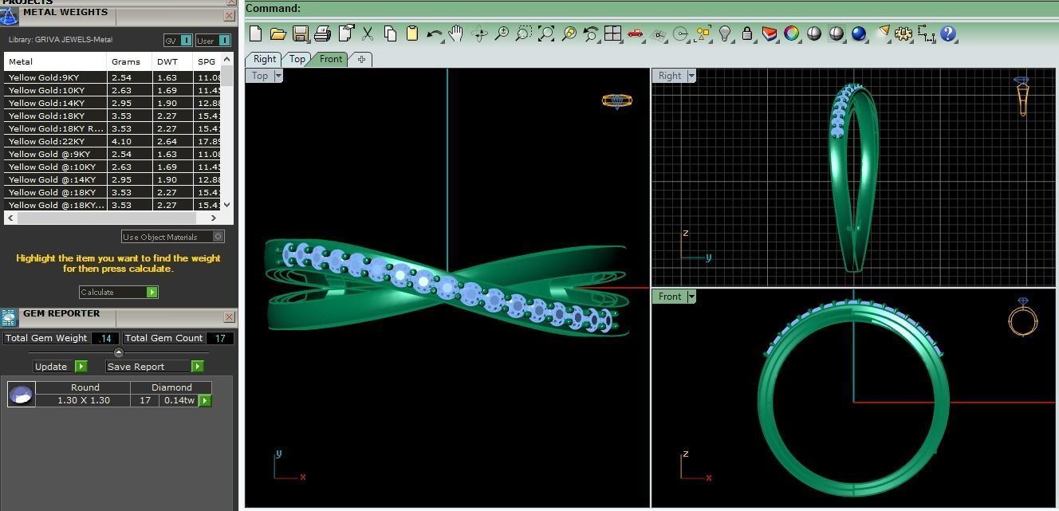Select the Yellow Gold:14KY row
The width and height of the screenshot is (1059, 511).
[112, 103]
